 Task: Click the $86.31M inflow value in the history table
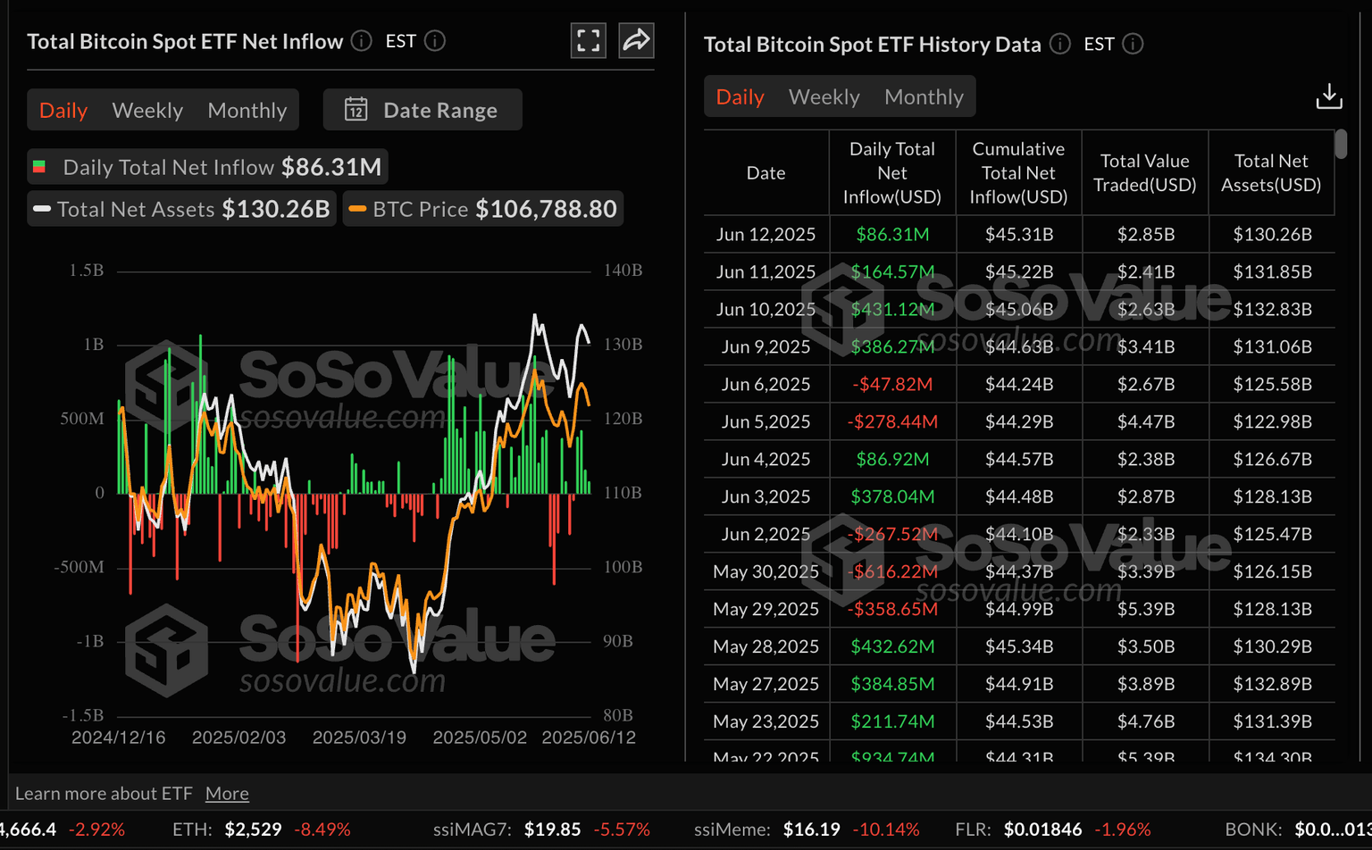point(892,234)
